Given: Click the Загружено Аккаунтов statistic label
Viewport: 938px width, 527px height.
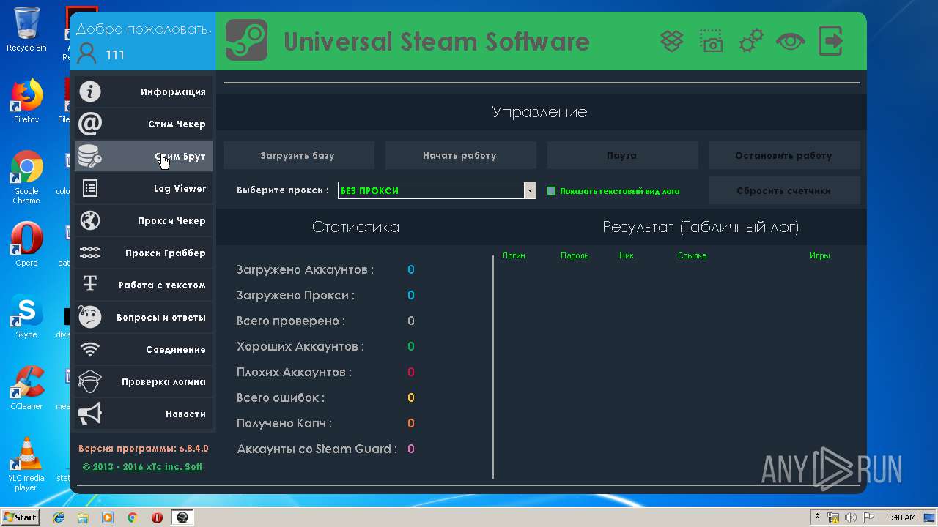Looking at the screenshot, I should 305,269.
